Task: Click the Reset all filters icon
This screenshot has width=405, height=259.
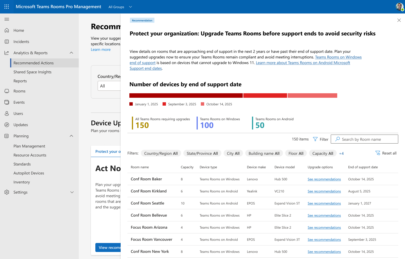Action: pos(378,153)
